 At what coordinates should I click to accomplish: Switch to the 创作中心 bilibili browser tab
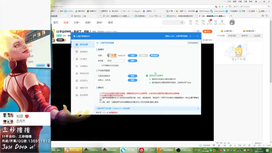point(181,16)
